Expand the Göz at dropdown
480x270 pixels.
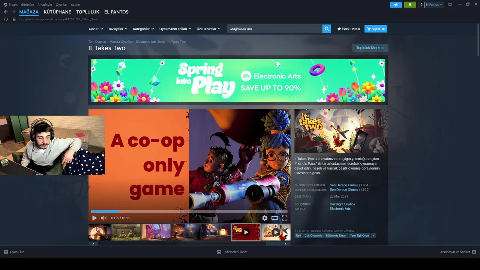coord(95,29)
